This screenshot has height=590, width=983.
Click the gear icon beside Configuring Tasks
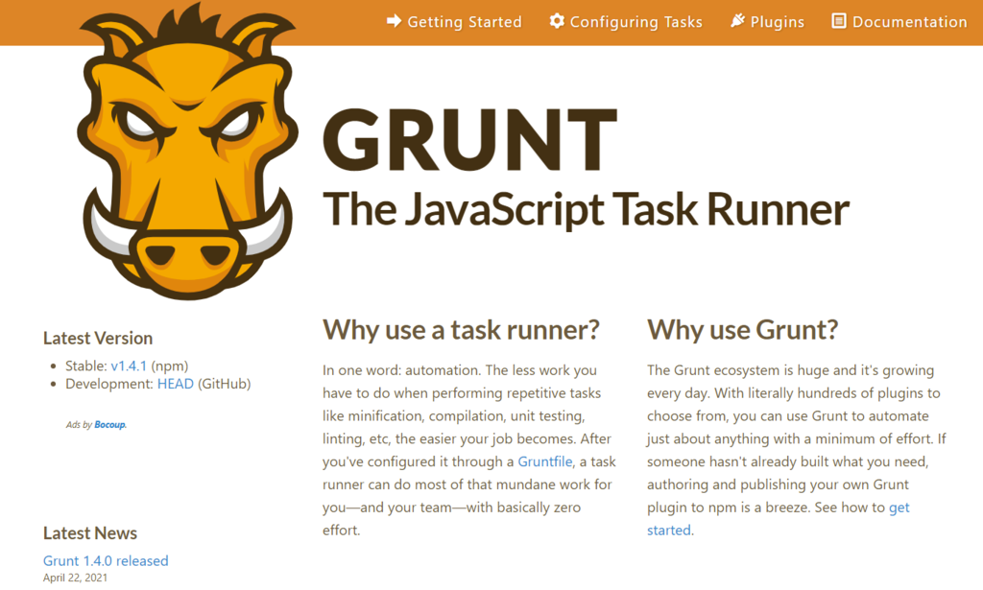tap(558, 21)
